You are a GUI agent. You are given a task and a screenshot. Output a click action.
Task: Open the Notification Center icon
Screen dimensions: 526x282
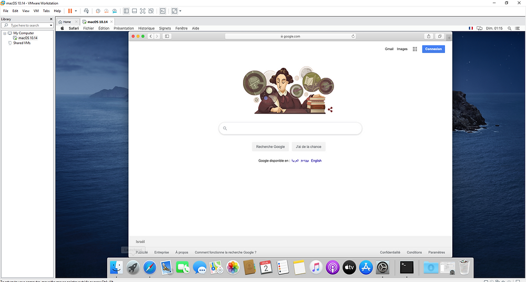pos(518,28)
